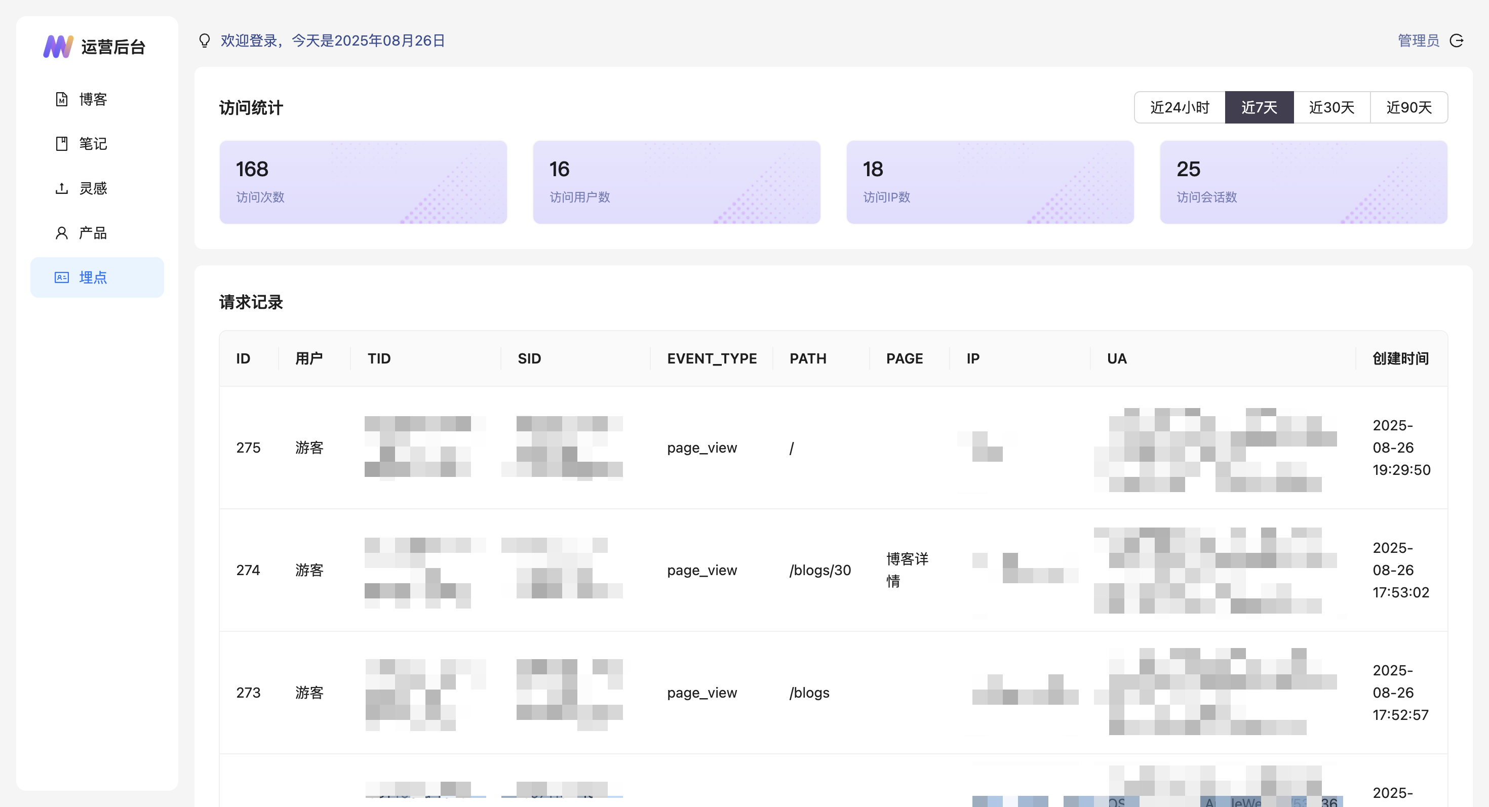Switch statistics to 近90天
The image size is (1489, 807).
coord(1408,107)
